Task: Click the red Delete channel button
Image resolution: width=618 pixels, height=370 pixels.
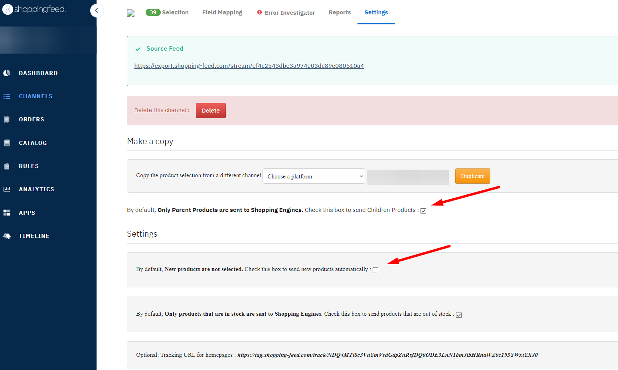Action: click(x=211, y=111)
